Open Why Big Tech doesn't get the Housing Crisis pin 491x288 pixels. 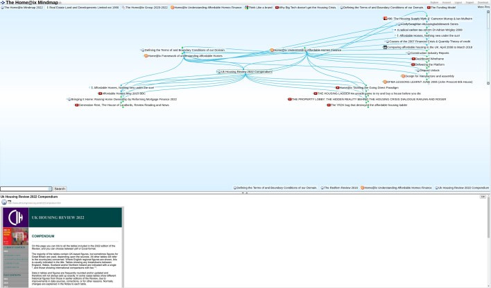click(x=306, y=8)
